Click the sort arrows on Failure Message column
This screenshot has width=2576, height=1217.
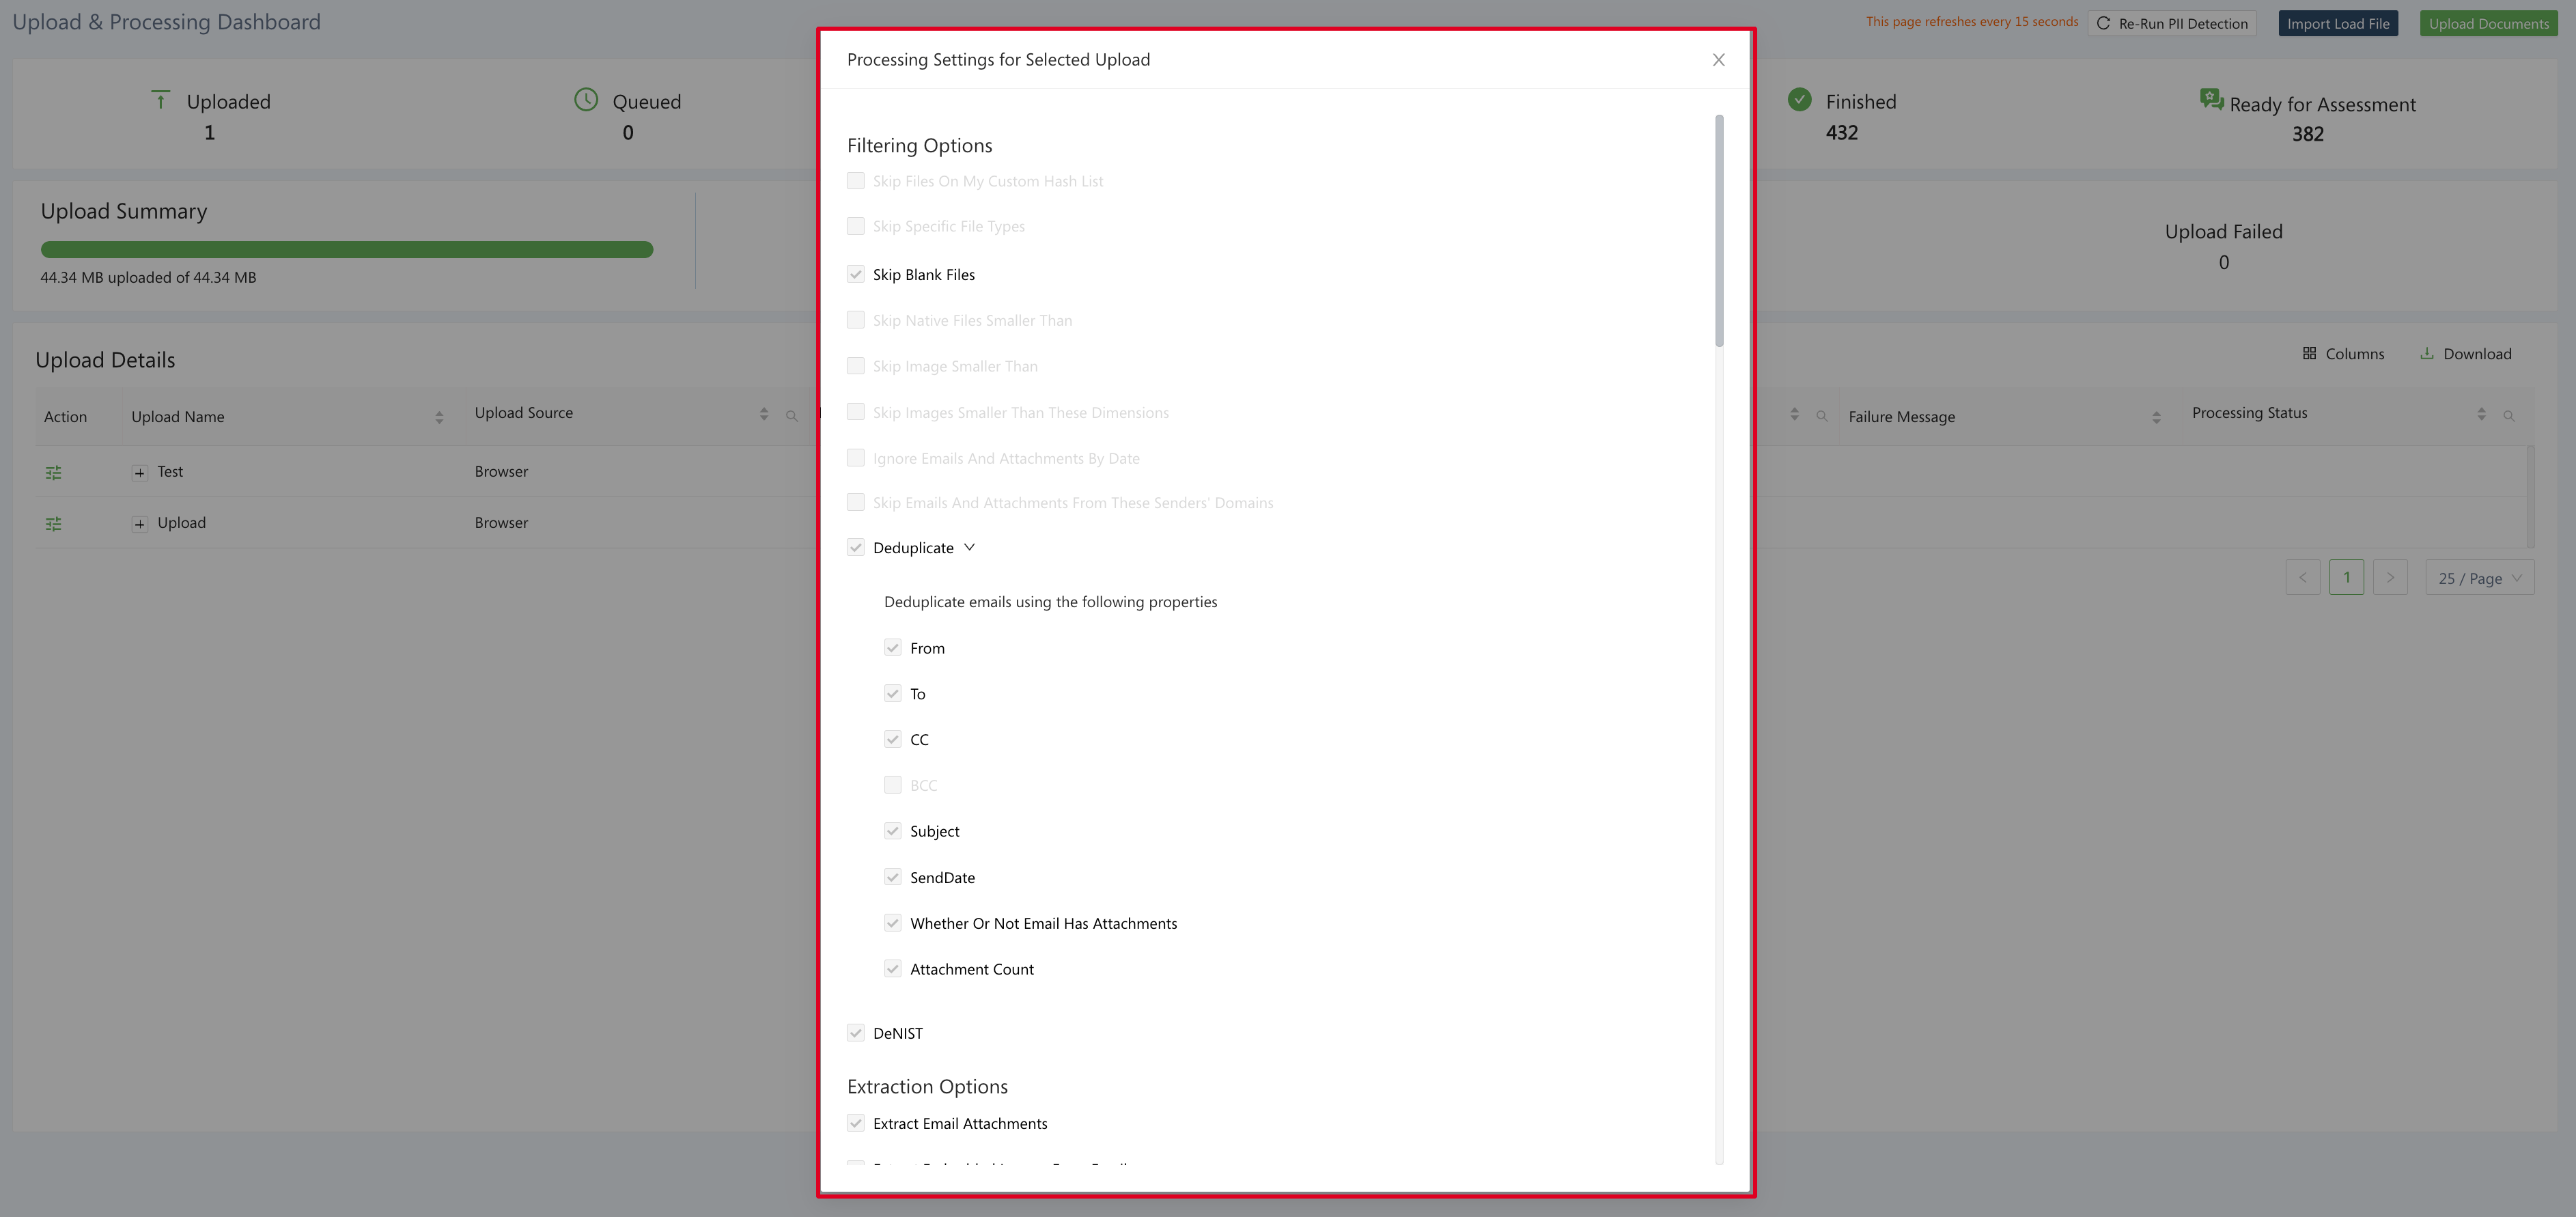point(2156,418)
